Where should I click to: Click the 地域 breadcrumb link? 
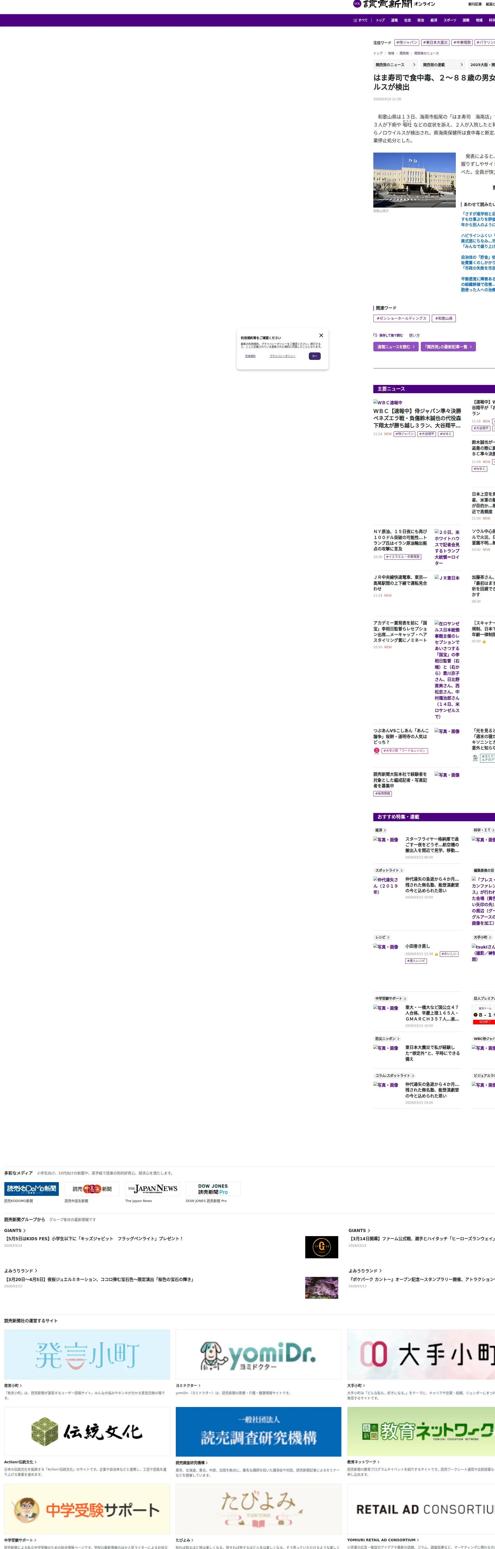coord(391,53)
